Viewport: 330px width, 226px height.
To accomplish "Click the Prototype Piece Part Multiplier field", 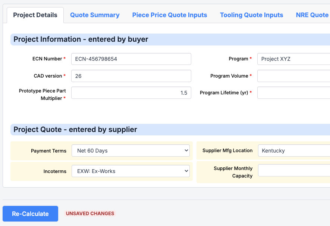I will pyautogui.click(x=131, y=92).
